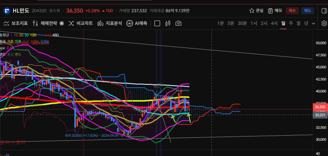Expand the timeframe dropdown chevron
The height and width of the screenshot is (156, 328).
(313, 23)
